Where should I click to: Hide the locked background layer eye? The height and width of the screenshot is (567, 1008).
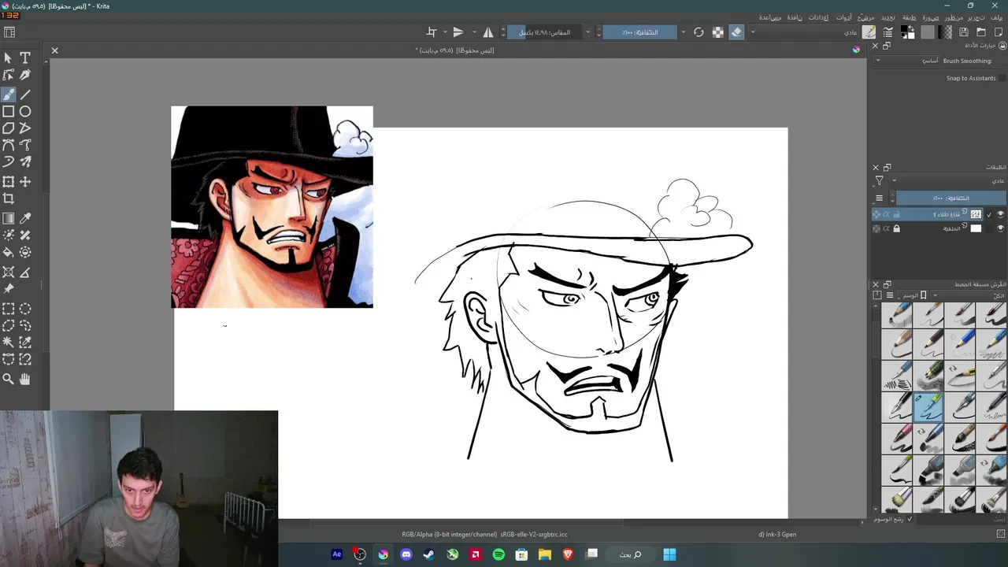[x=1000, y=228]
